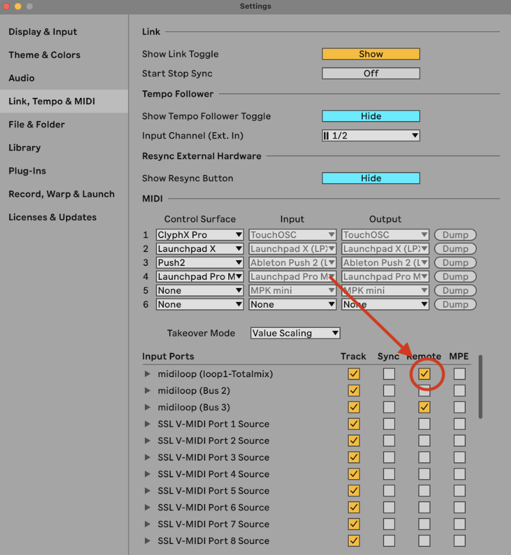Screen dimensions: 511x555
Task: Enable MPE for midiloop (Bus 2)
Action: pos(459,391)
